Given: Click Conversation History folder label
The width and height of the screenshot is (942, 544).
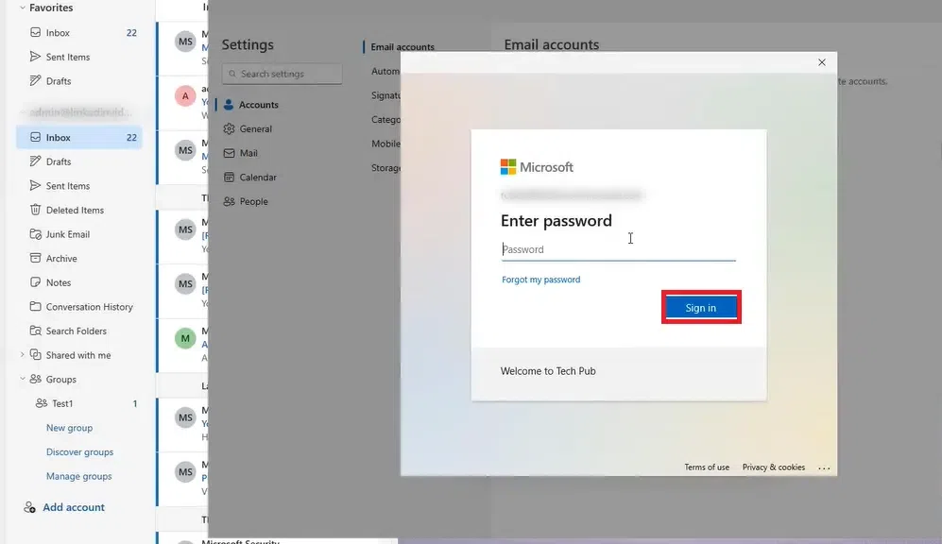Looking at the screenshot, I should tap(90, 307).
